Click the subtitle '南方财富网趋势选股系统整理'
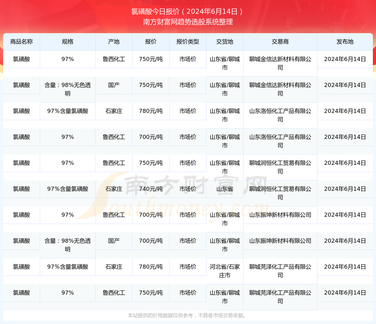This screenshot has width=376, height=324. (x=188, y=22)
